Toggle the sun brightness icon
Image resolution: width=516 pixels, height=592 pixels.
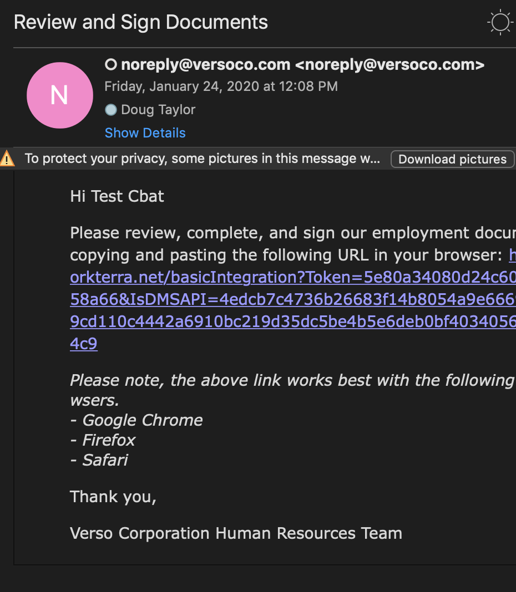[500, 23]
